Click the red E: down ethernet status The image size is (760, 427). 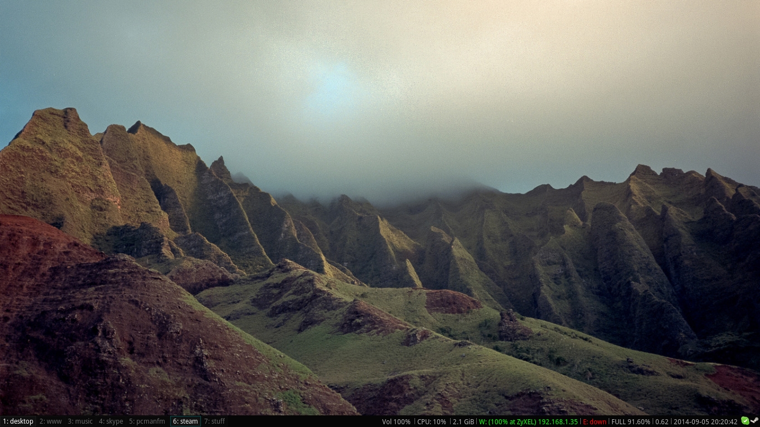click(x=595, y=421)
